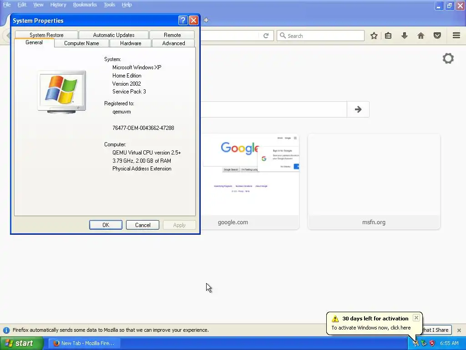Click the registered name "qemuvm"
The height and width of the screenshot is (350, 466).
(122, 112)
